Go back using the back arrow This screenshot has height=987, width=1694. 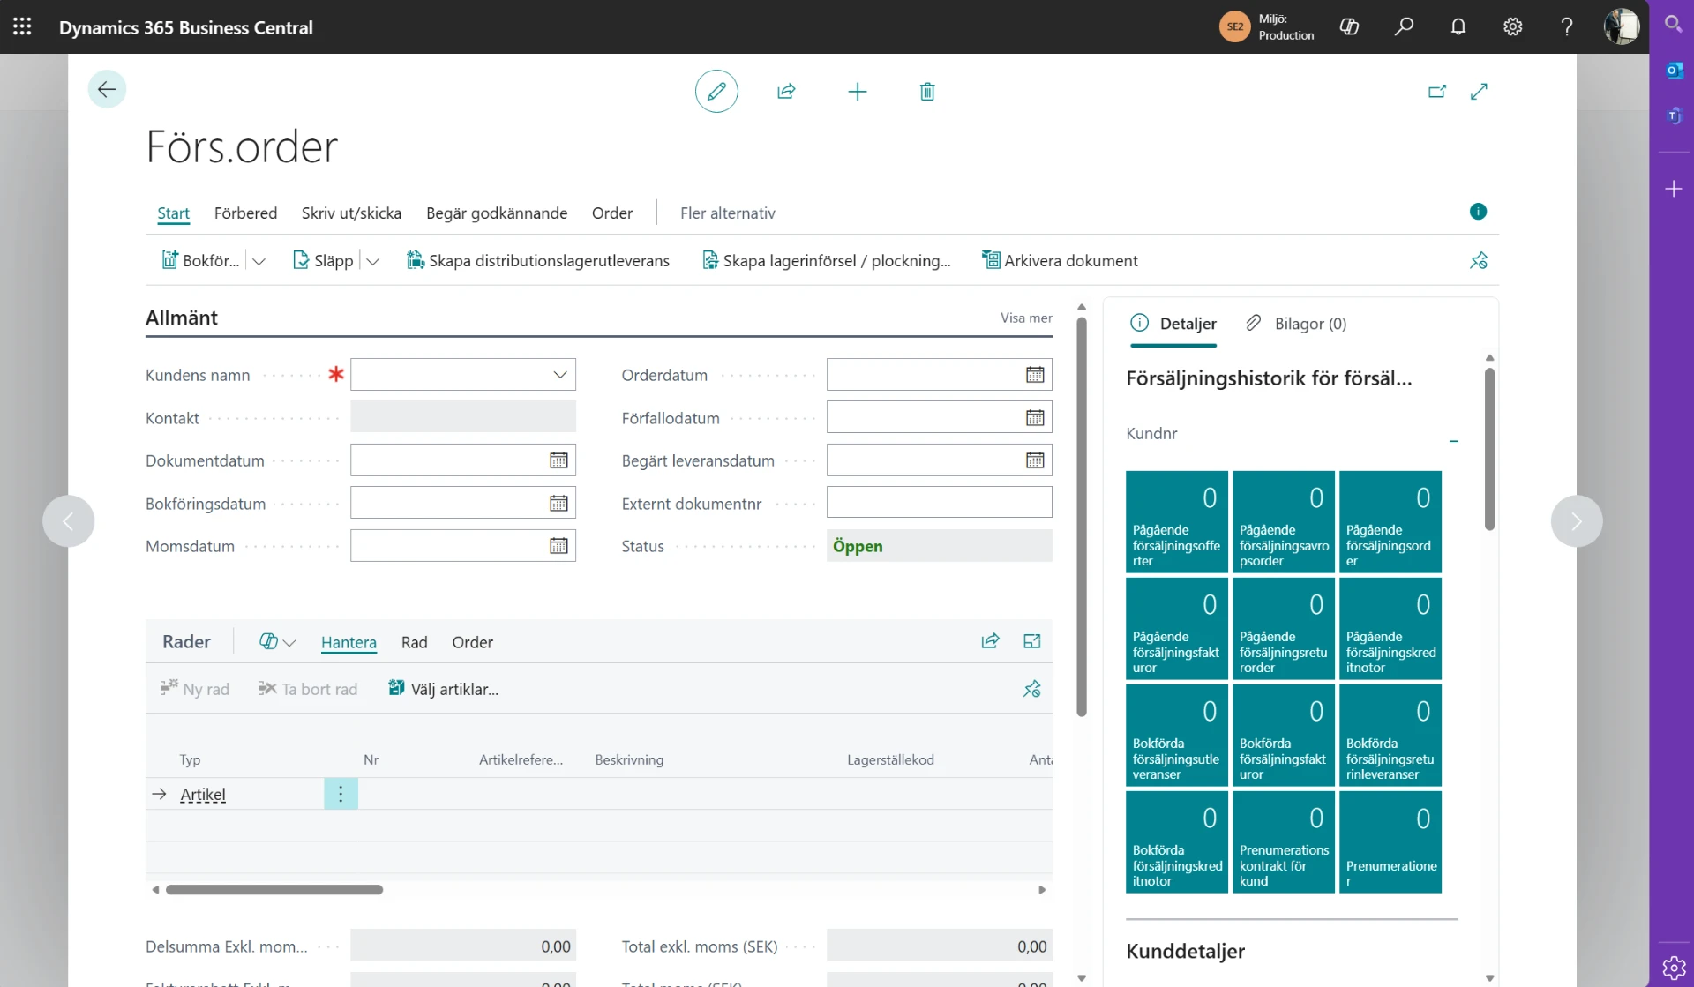point(107,89)
